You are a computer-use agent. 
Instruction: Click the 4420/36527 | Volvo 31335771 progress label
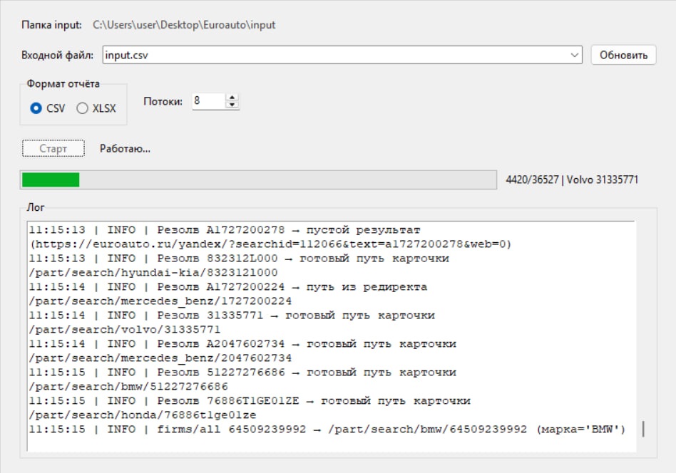coord(572,180)
